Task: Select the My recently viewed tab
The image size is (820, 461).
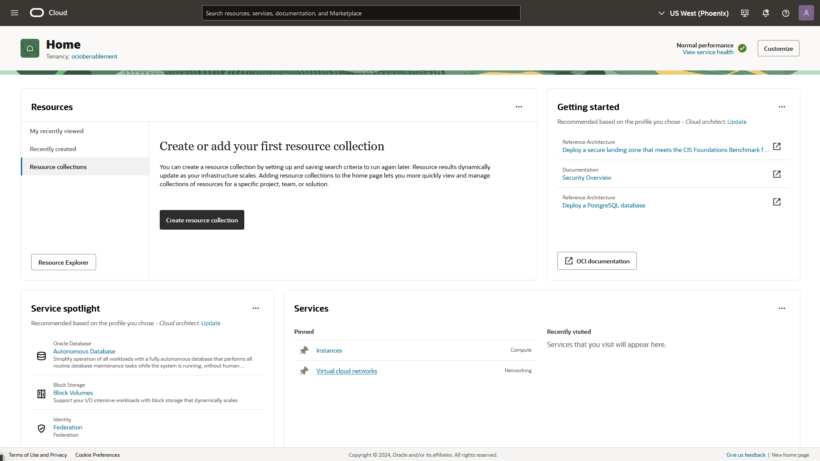Action: (x=57, y=131)
